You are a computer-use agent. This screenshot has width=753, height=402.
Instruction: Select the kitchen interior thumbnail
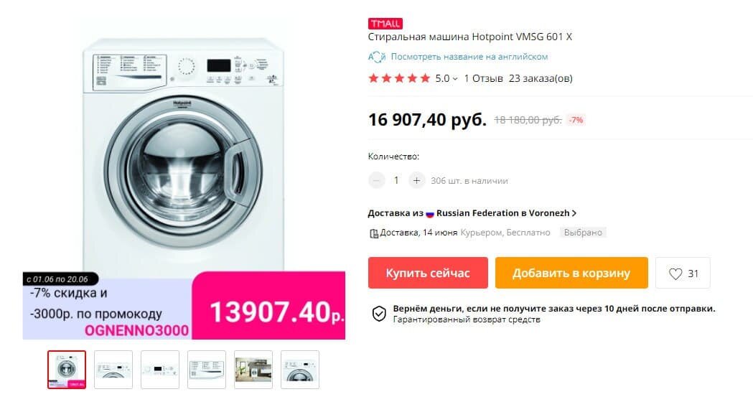[253, 370]
